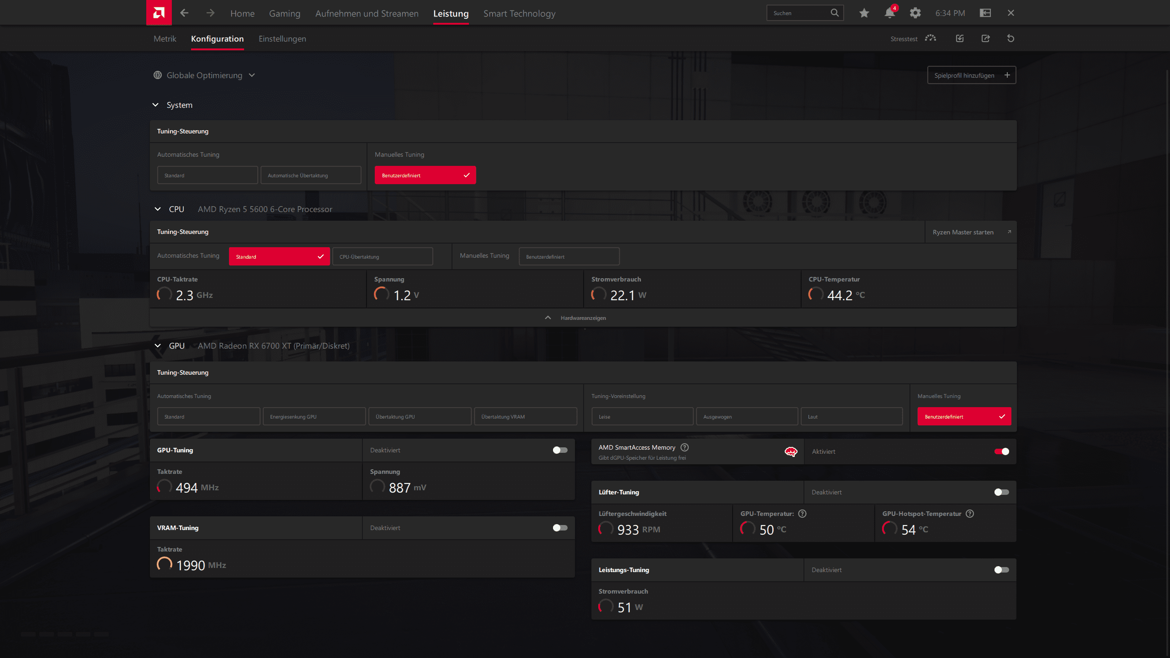Open help for GPU-Temperatur
This screenshot has height=658, width=1170.
tap(802, 514)
